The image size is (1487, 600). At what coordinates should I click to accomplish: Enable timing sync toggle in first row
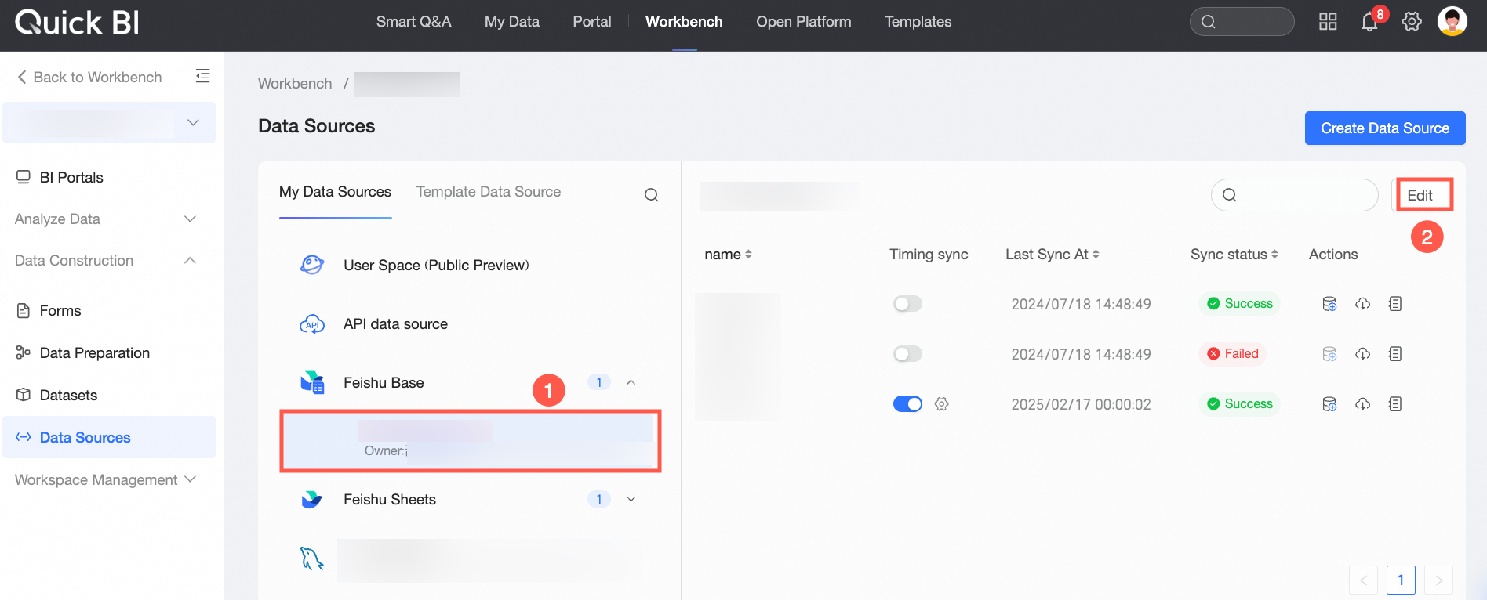tap(907, 304)
